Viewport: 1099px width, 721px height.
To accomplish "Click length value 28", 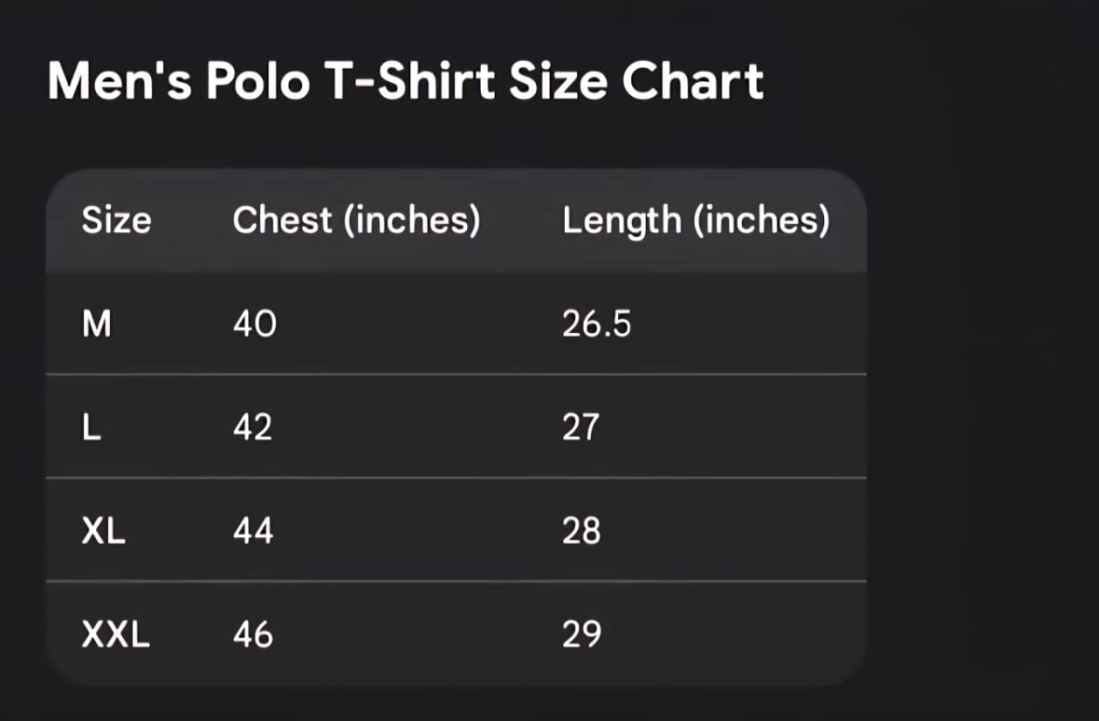I will pyautogui.click(x=582, y=531).
